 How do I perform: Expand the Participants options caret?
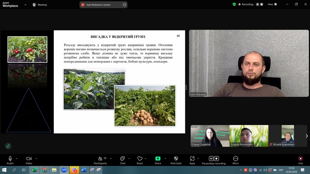coord(111,159)
